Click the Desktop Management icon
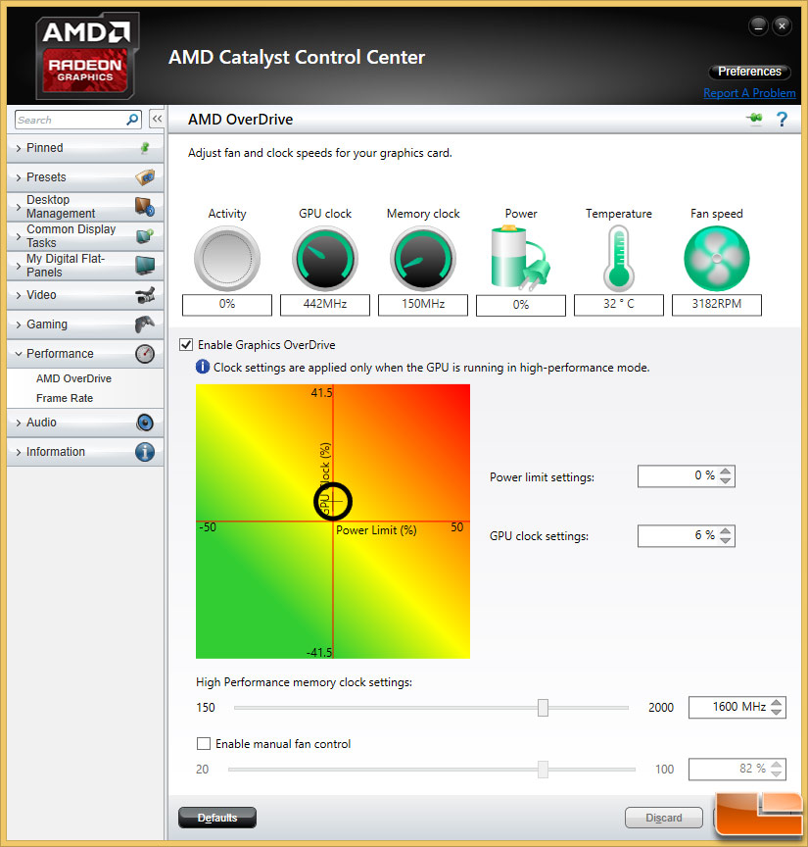Screen dimensions: 808x847 (x=145, y=206)
